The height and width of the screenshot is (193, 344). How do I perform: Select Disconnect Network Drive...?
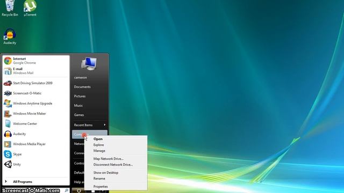[x=116, y=165]
